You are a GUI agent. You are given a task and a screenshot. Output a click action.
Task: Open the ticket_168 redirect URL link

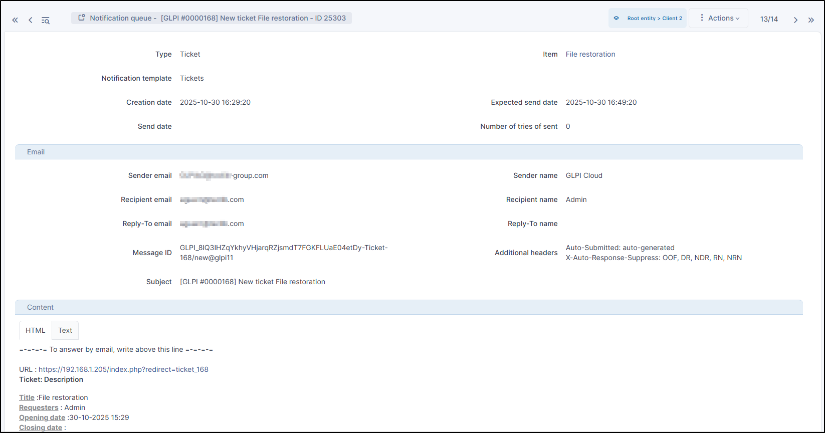coord(123,369)
